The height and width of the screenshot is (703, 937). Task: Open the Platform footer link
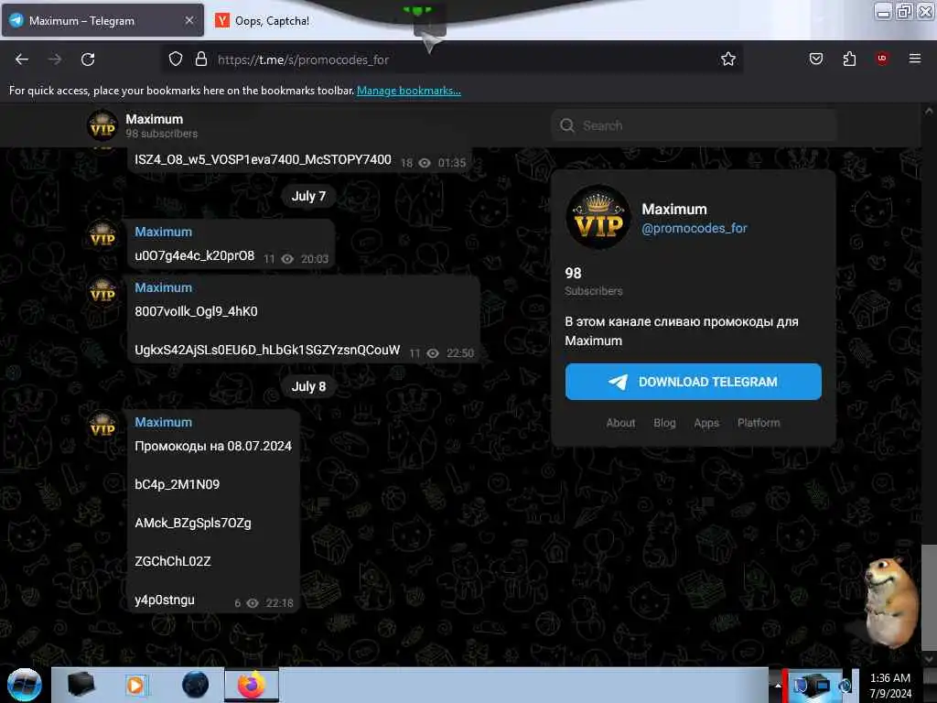[759, 423]
